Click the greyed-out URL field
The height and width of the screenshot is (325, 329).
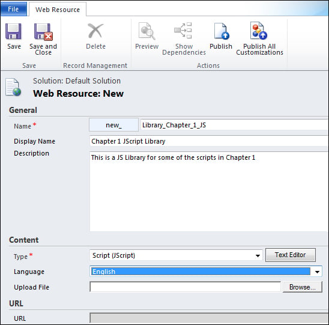pos(209,318)
